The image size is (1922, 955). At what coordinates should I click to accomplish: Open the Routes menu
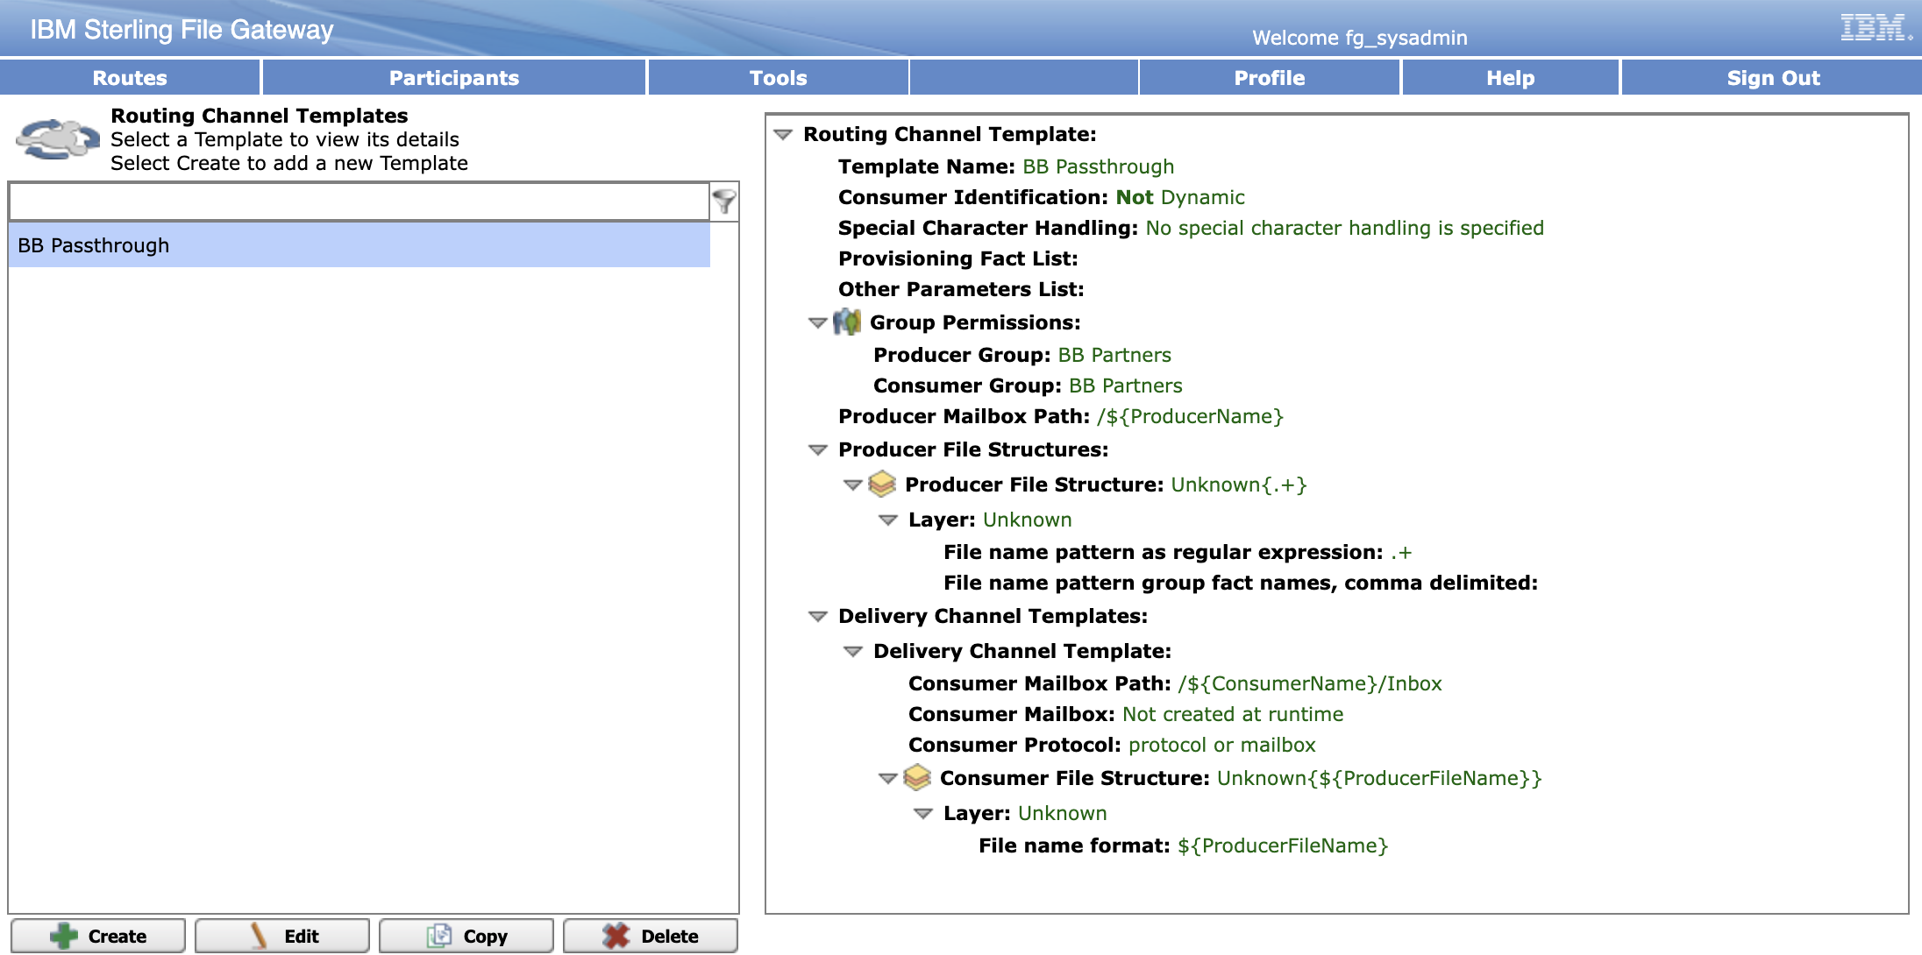130,78
